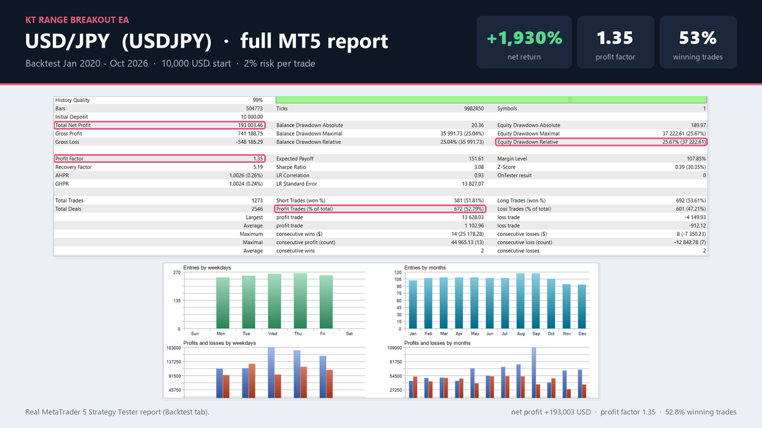This screenshot has height=428, width=762.
Task: Click the Real MetaTrader 5 Strategy Tester footer note
Action: point(117,412)
